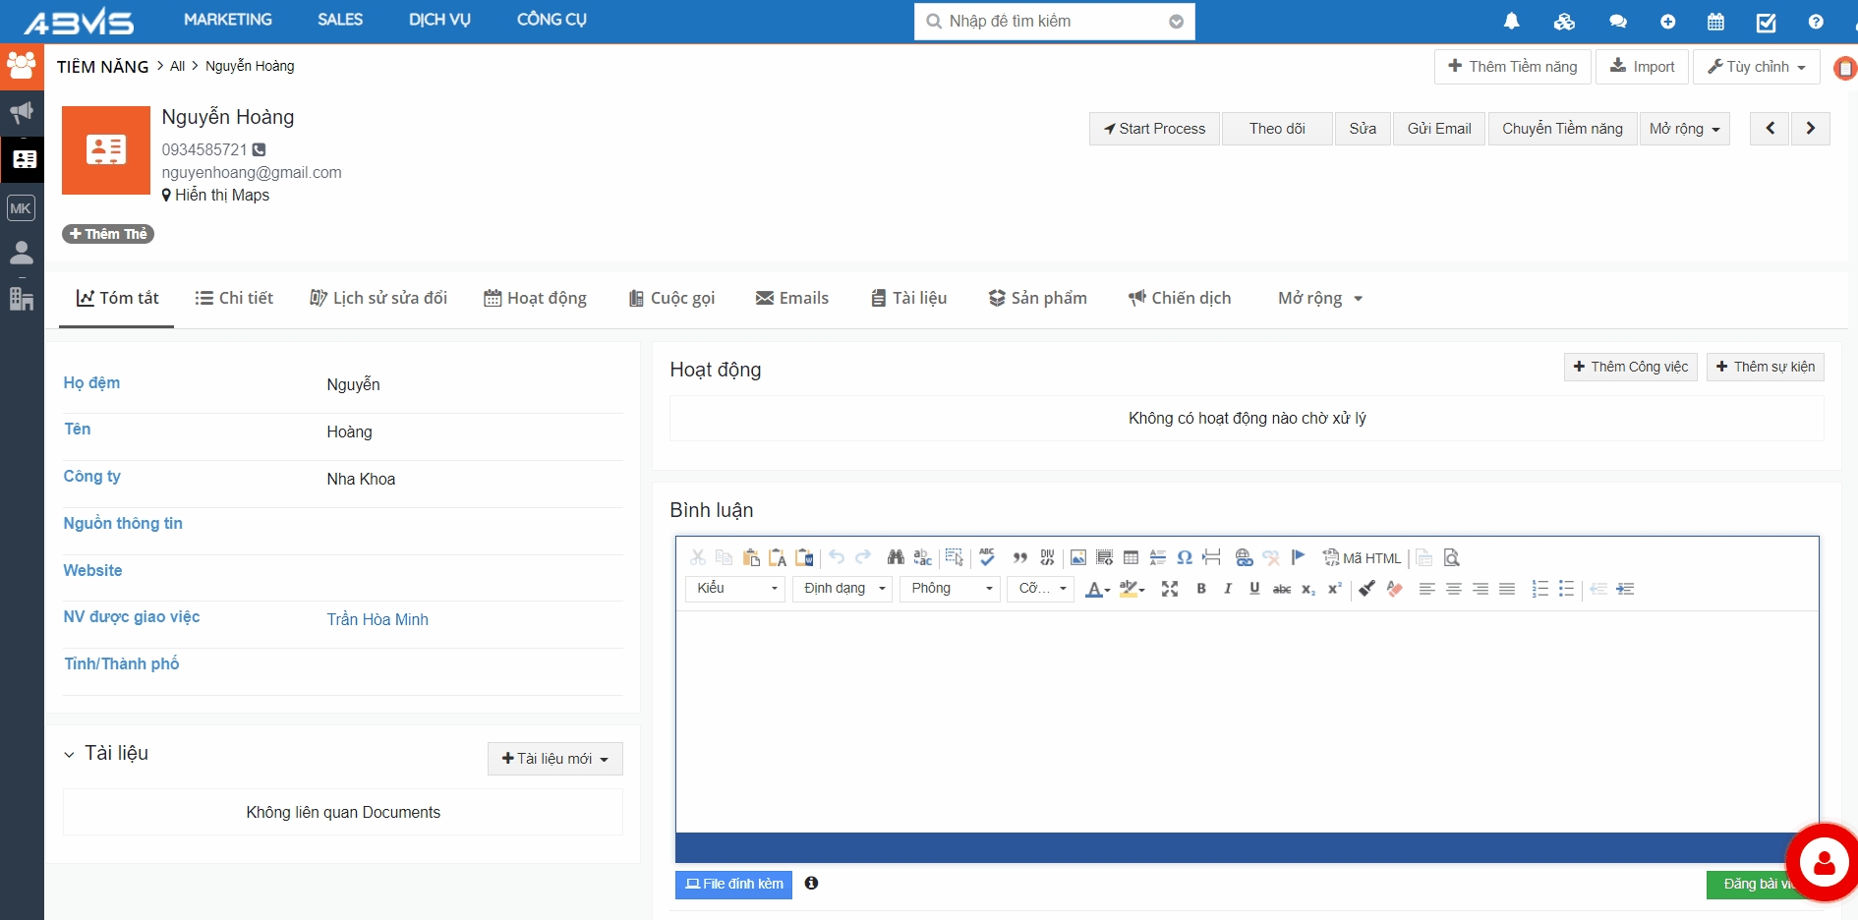Screen dimensions: 1858x920
Task: Click the megaphone icon in left sidebar
Action: (22, 112)
